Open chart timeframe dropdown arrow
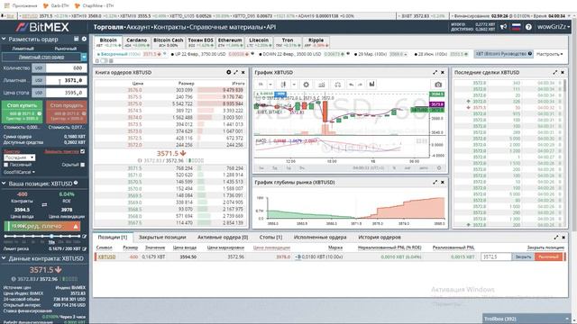Screen dimensions: 577x324 pyautogui.click(x=270, y=85)
